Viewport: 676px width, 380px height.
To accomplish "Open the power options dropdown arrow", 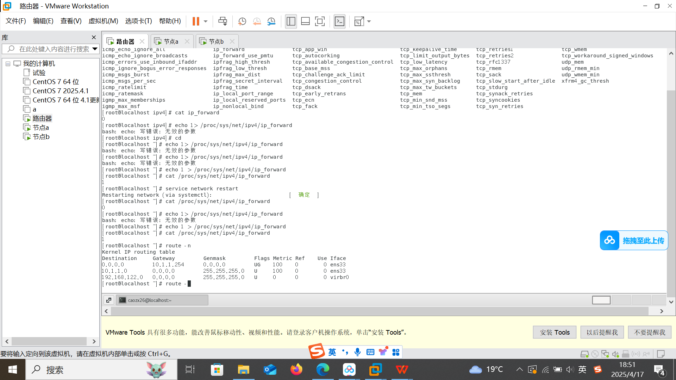I will coord(206,21).
